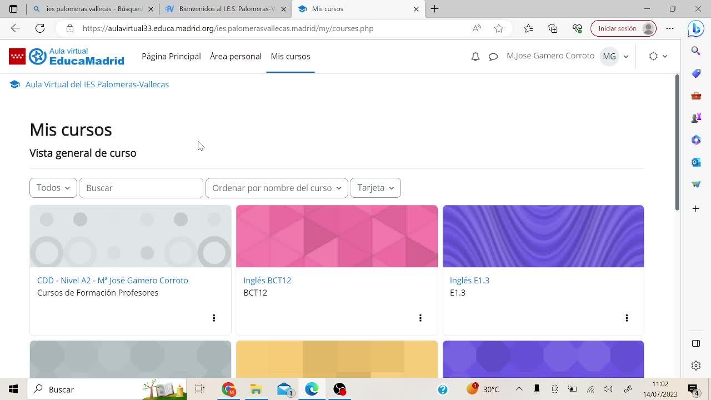Click the page vertical scrollbar
The image size is (711, 400).
pos(677,143)
